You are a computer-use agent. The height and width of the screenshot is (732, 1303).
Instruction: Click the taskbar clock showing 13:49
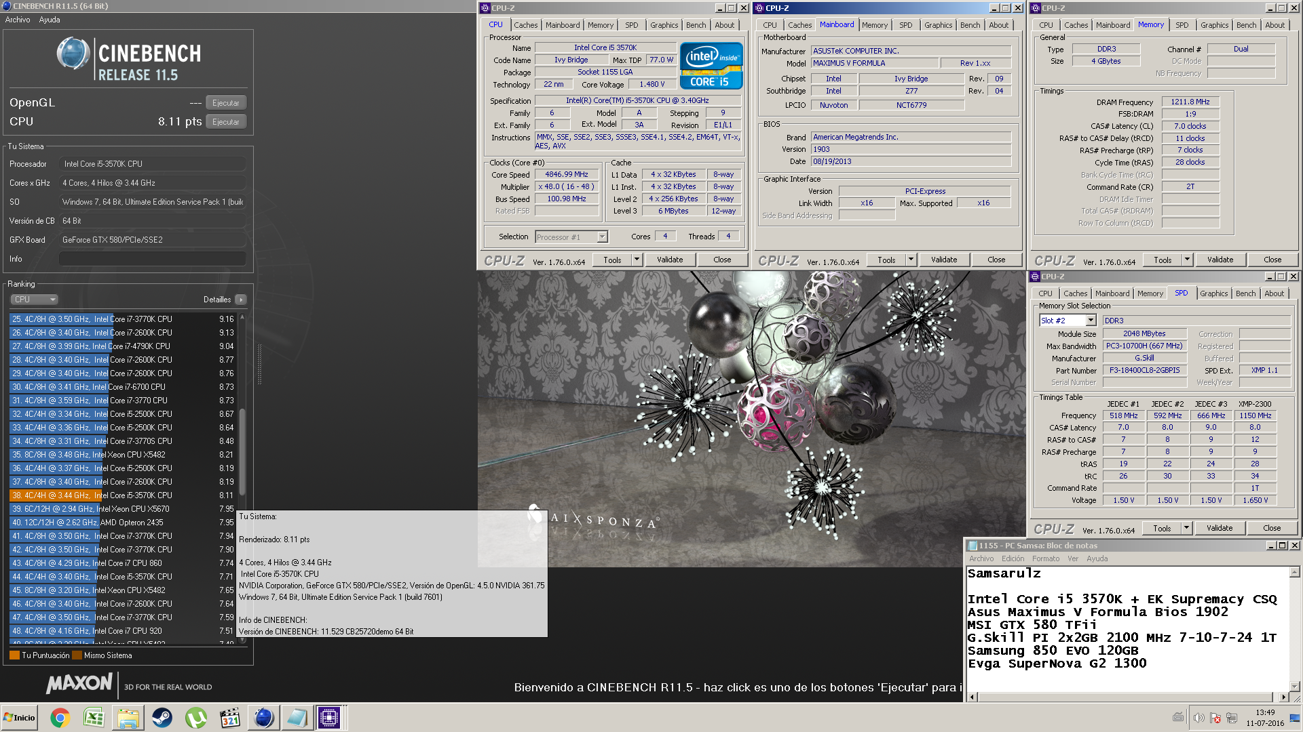coord(1265,712)
